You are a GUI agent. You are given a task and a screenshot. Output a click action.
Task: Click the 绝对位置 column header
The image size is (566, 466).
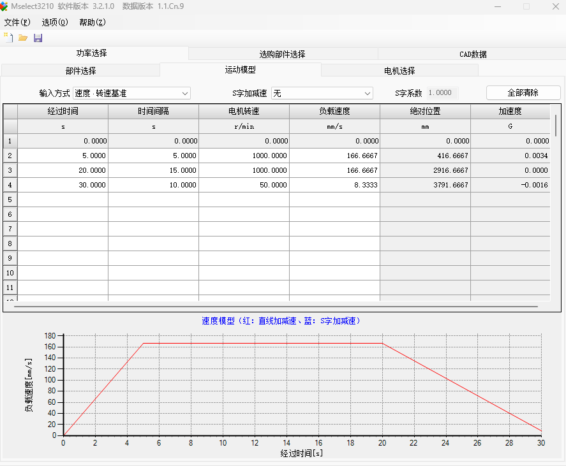pyautogui.click(x=425, y=112)
